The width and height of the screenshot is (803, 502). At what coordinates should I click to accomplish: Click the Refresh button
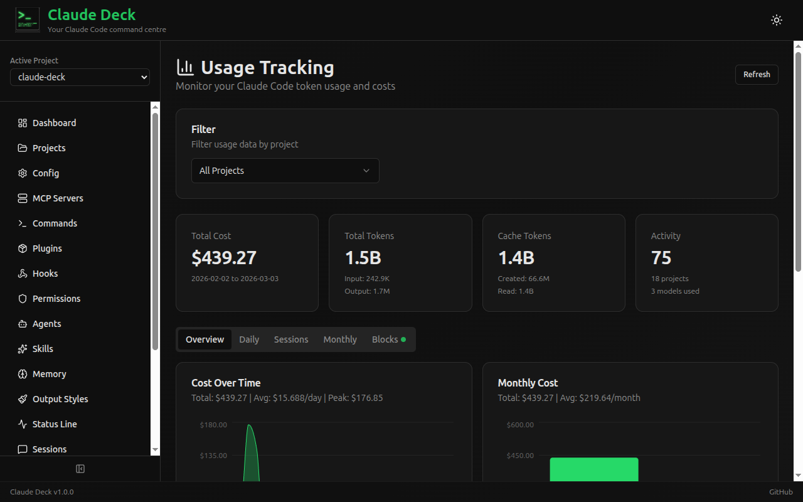click(x=757, y=74)
